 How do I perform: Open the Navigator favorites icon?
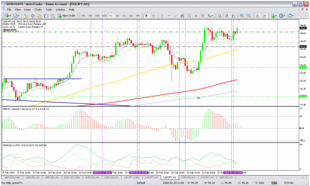click(39, 15)
